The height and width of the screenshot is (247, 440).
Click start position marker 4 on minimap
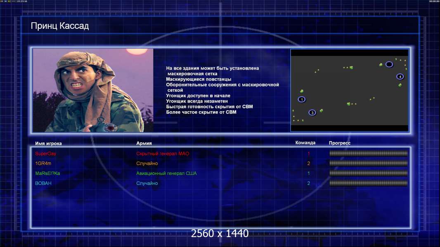tap(400, 77)
